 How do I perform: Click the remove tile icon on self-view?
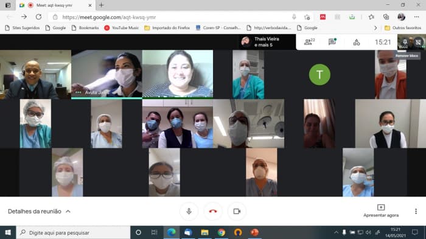pyautogui.click(x=418, y=42)
